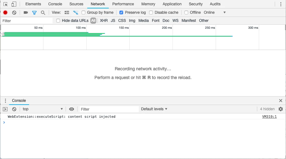Toggle the waterfall overview view icon
The height and width of the screenshot is (159, 286).
coord(76,12)
